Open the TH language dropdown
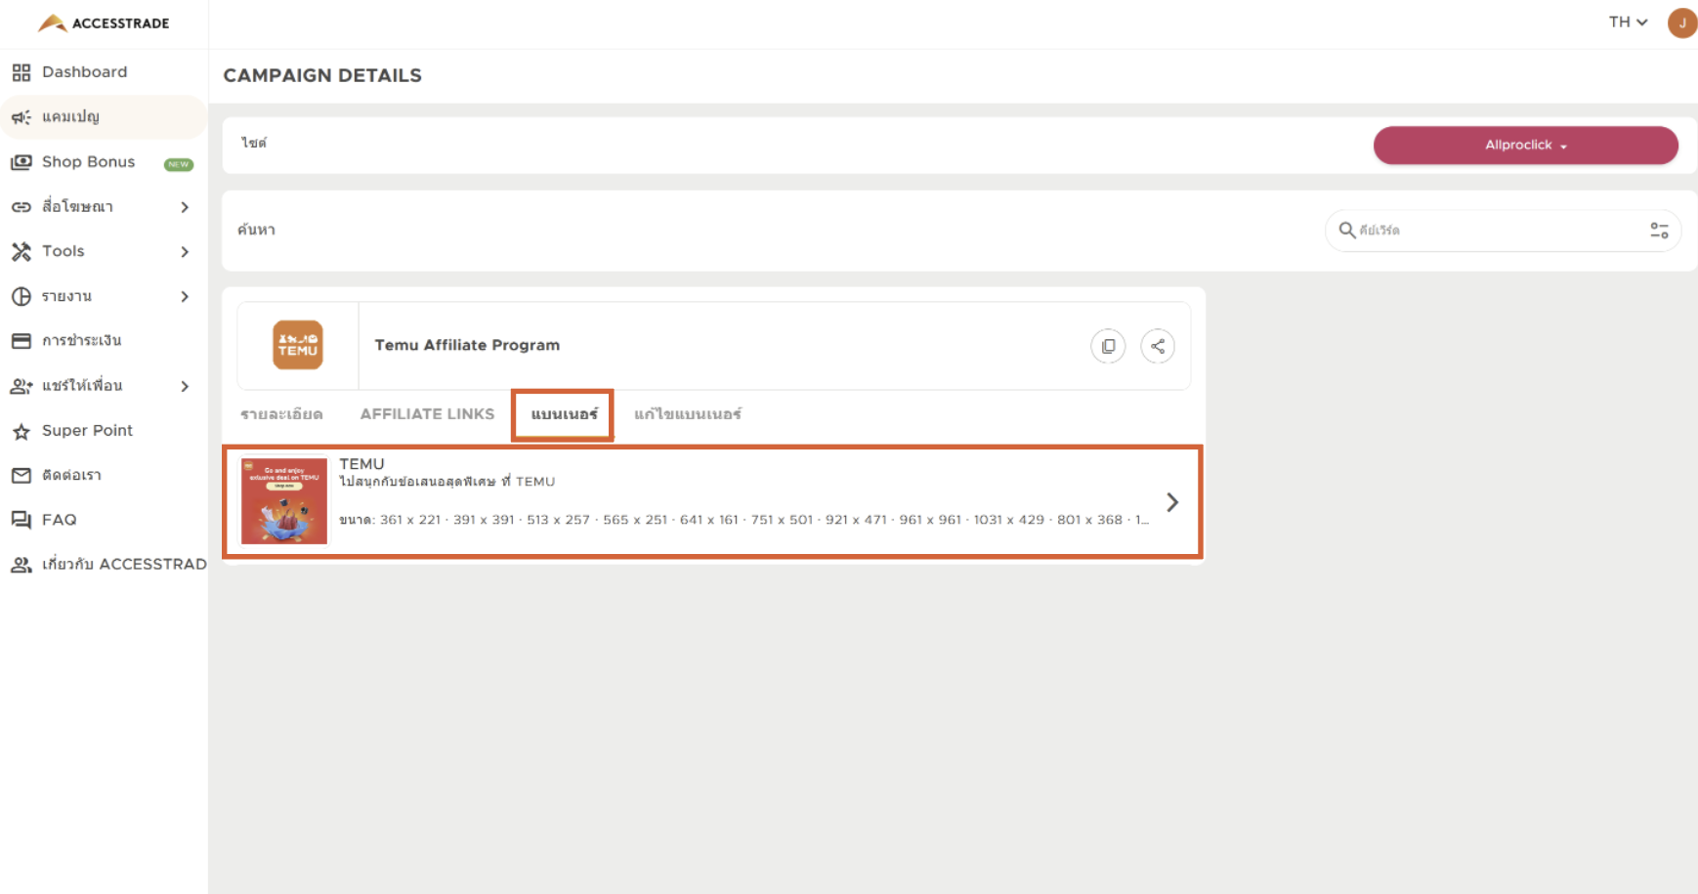Viewport: 1698px width, 894px height. (x=1628, y=22)
